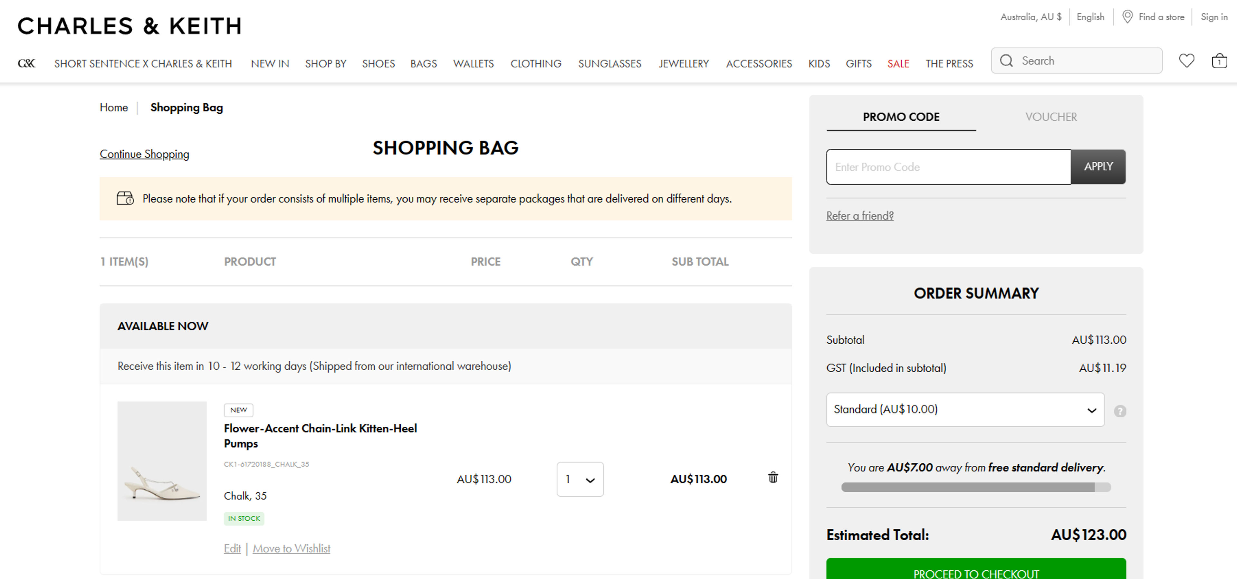Open the SHOES menu
This screenshot has width=1237, height=579.
pyautogui.click(x=379, y=63)
